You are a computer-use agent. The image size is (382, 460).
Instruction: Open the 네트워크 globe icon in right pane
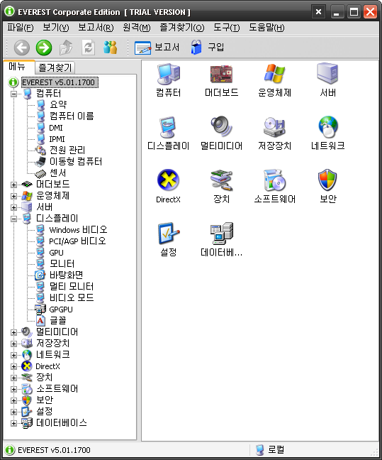328,127
